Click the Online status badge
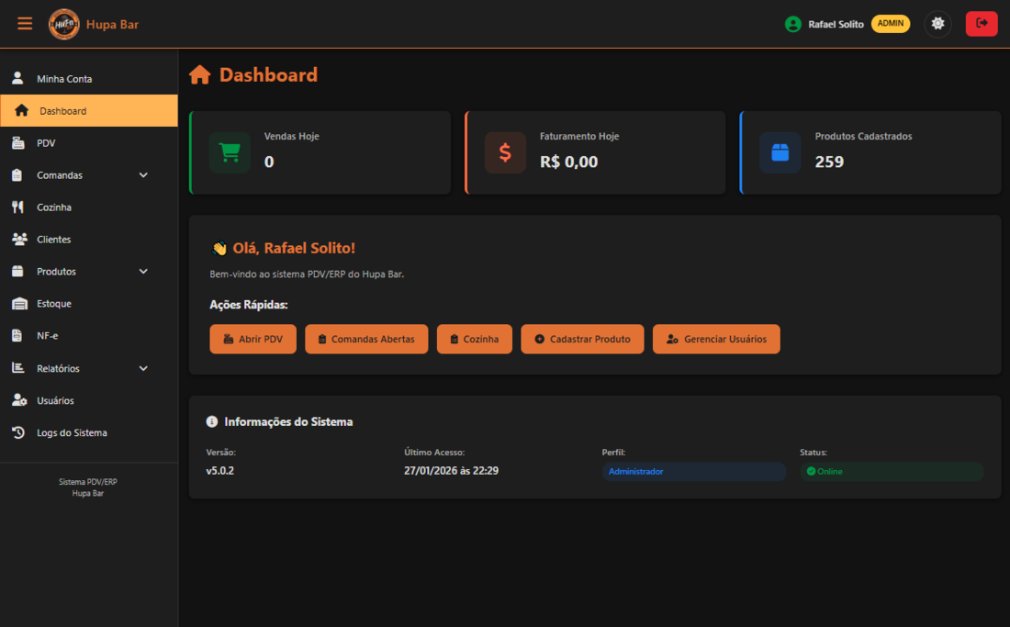This screenshot has width=1010, height=627. [892, 471]
